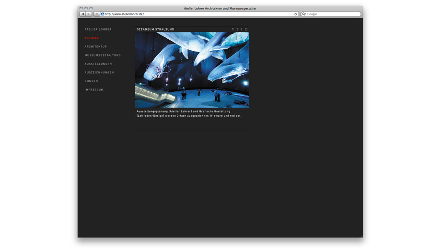Viewport: 441px width, 248px height.
Task: Go to Museumsgestaltung page
Action: click(103, 56)
